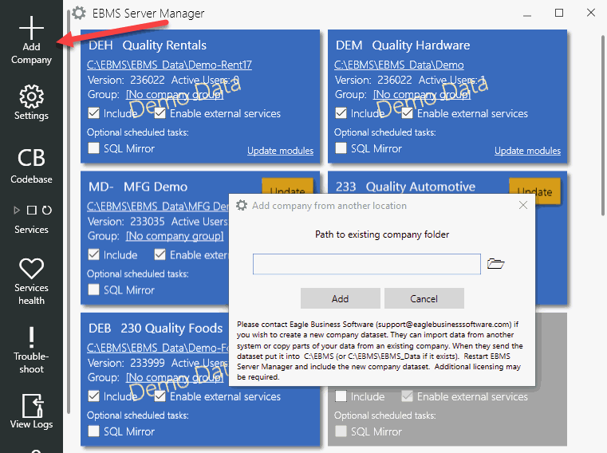Toggle Include for Quality Rentals
The width and height of the screenshot is (607, 453).
(x=93, y=113)
